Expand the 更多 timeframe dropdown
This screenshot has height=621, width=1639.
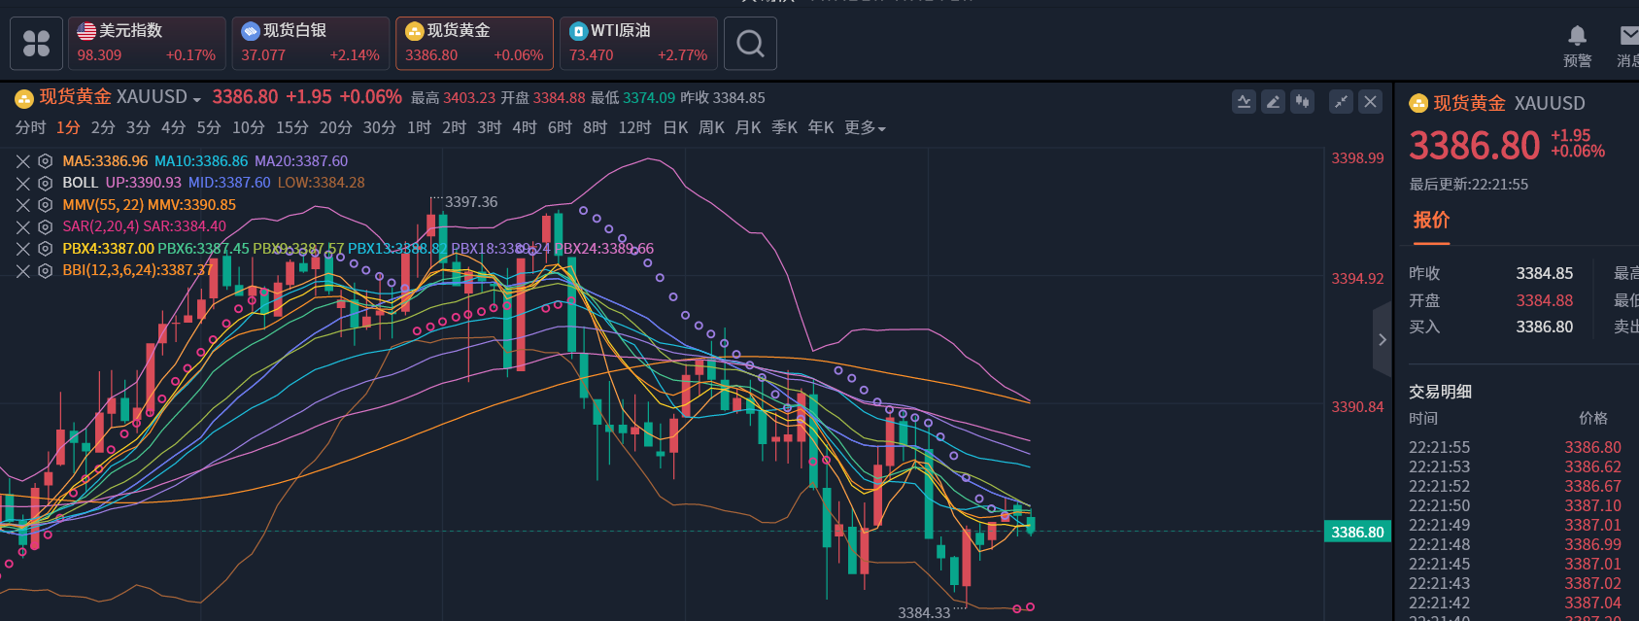(x=865, y=127)
